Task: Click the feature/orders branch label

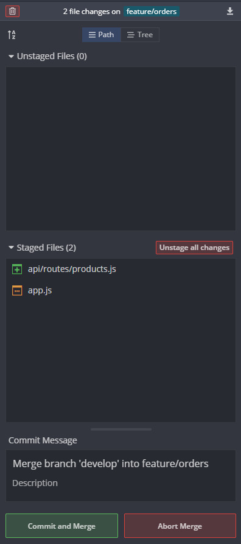Action: click(152, 12)
